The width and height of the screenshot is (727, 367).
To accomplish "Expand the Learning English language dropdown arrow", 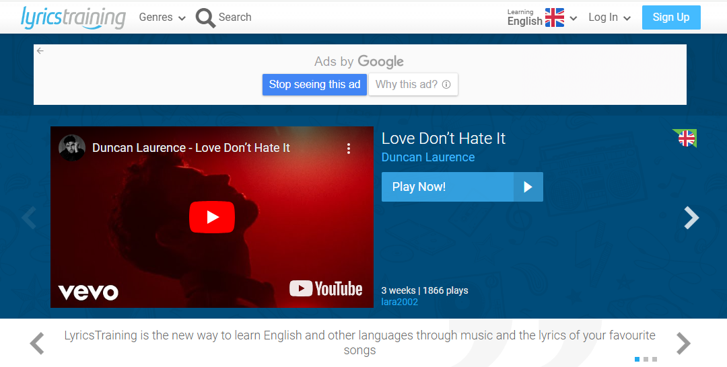I will pyautogui.click(x=574, y=19).
